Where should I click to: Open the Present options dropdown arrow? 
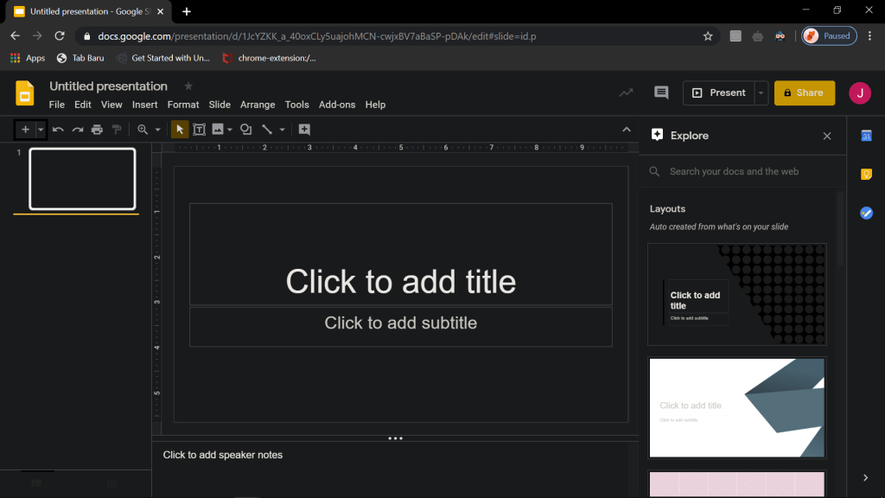761,93
